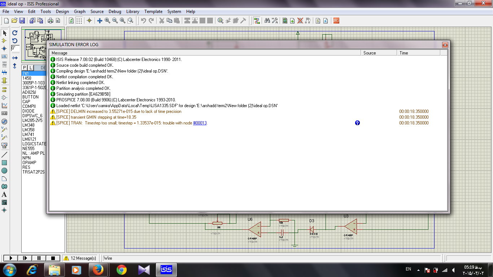Choose the Wire Label (LBL) tool
The height and width of the screenshot is (277, 493).
pos(5,57)
